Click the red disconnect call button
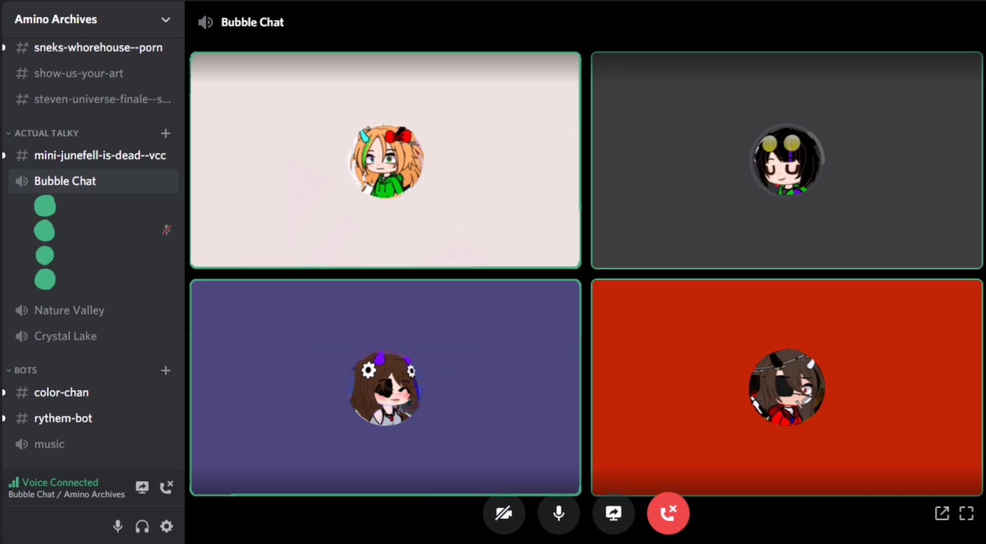 [x=668, y=513]
